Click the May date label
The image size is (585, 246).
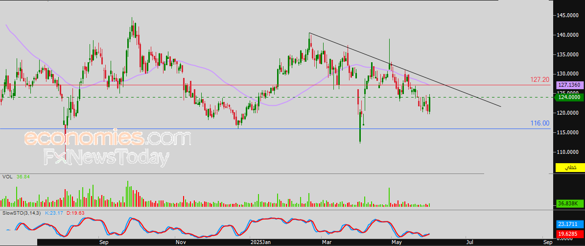[x=397, y=243]
